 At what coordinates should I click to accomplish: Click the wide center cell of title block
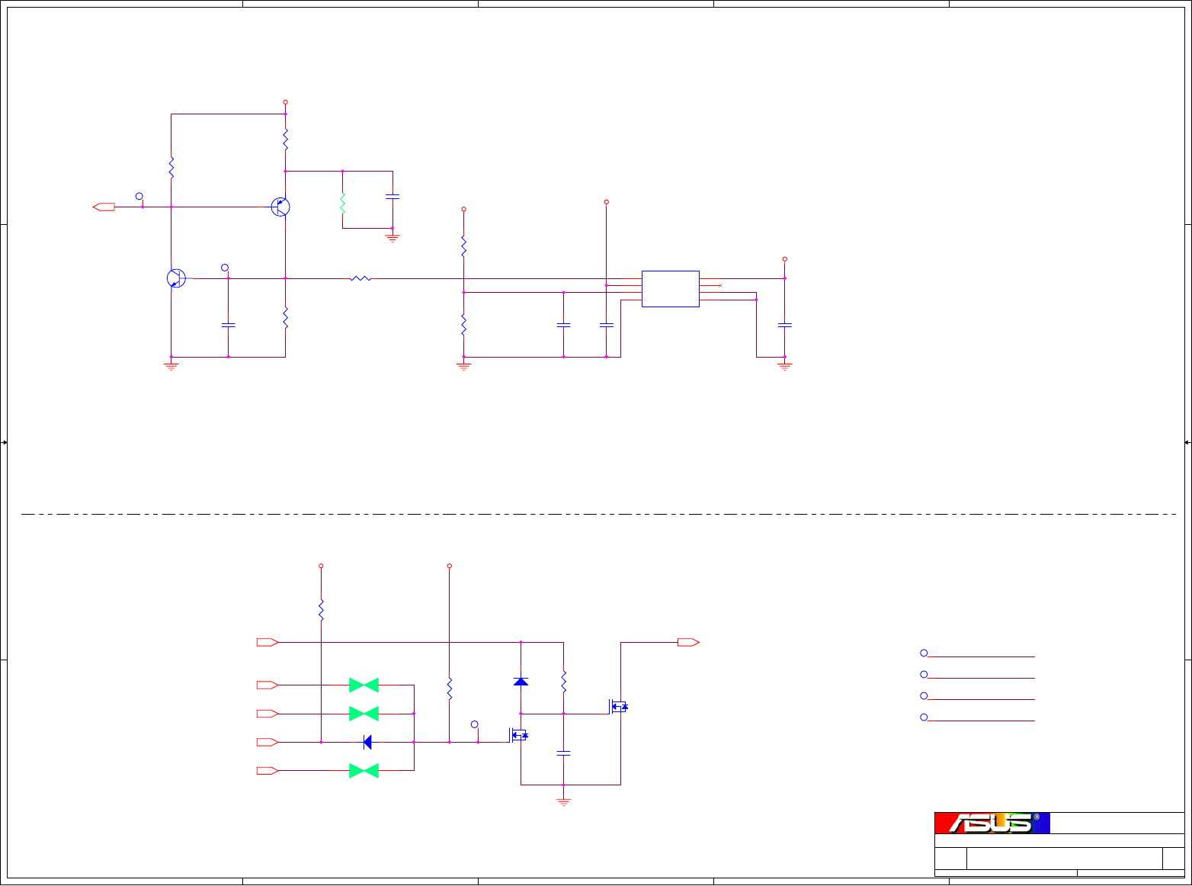point(1064,858)
